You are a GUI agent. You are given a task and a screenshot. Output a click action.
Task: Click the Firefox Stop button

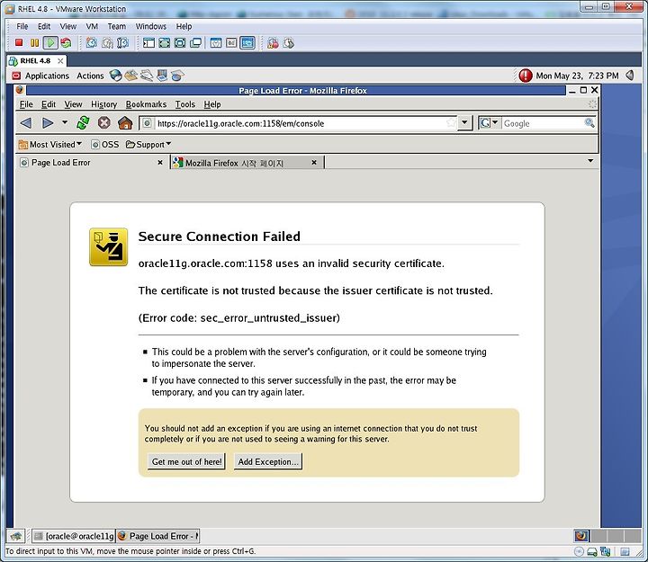[104, 122]
